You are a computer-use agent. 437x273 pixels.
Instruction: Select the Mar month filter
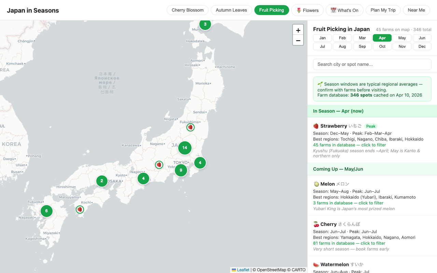coord(362,38)
